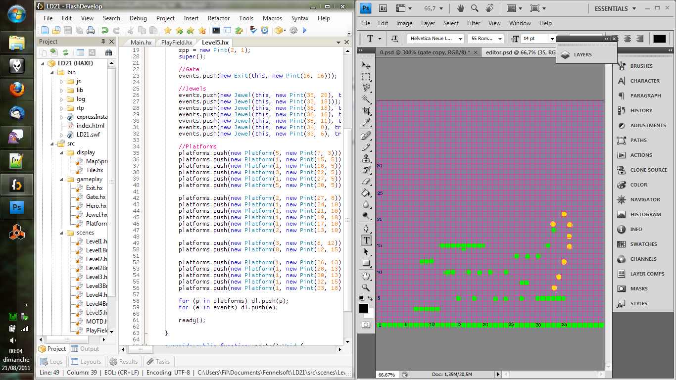Open the Refactor menu in FlashDevelop
This screenshot has width=676, height=380.
[x=219, y=18]
